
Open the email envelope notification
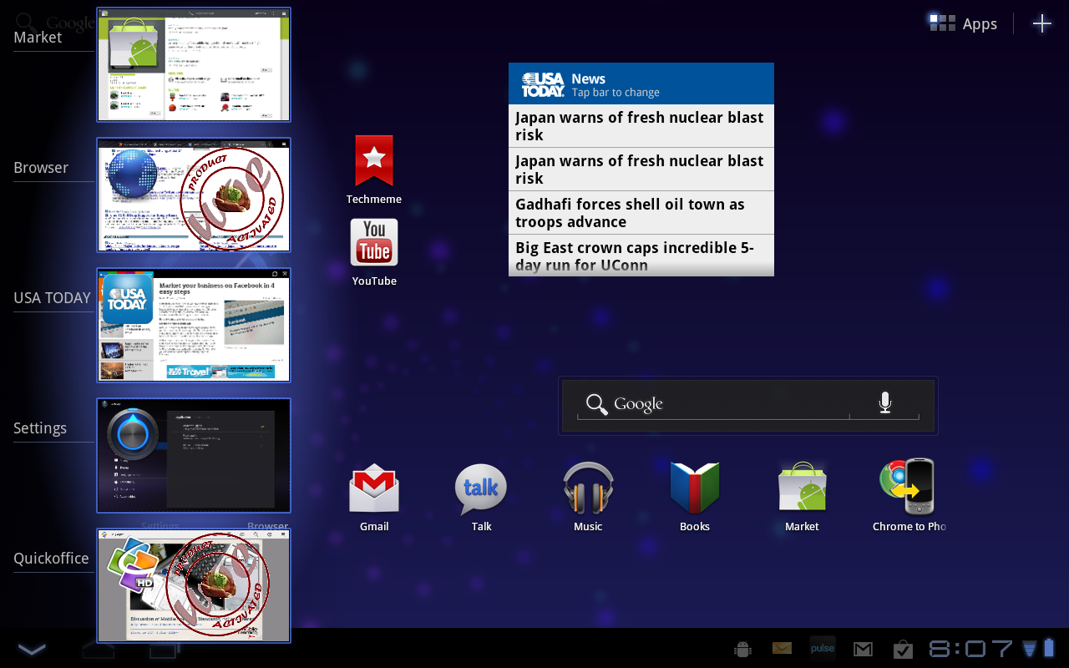click(782, 648)
